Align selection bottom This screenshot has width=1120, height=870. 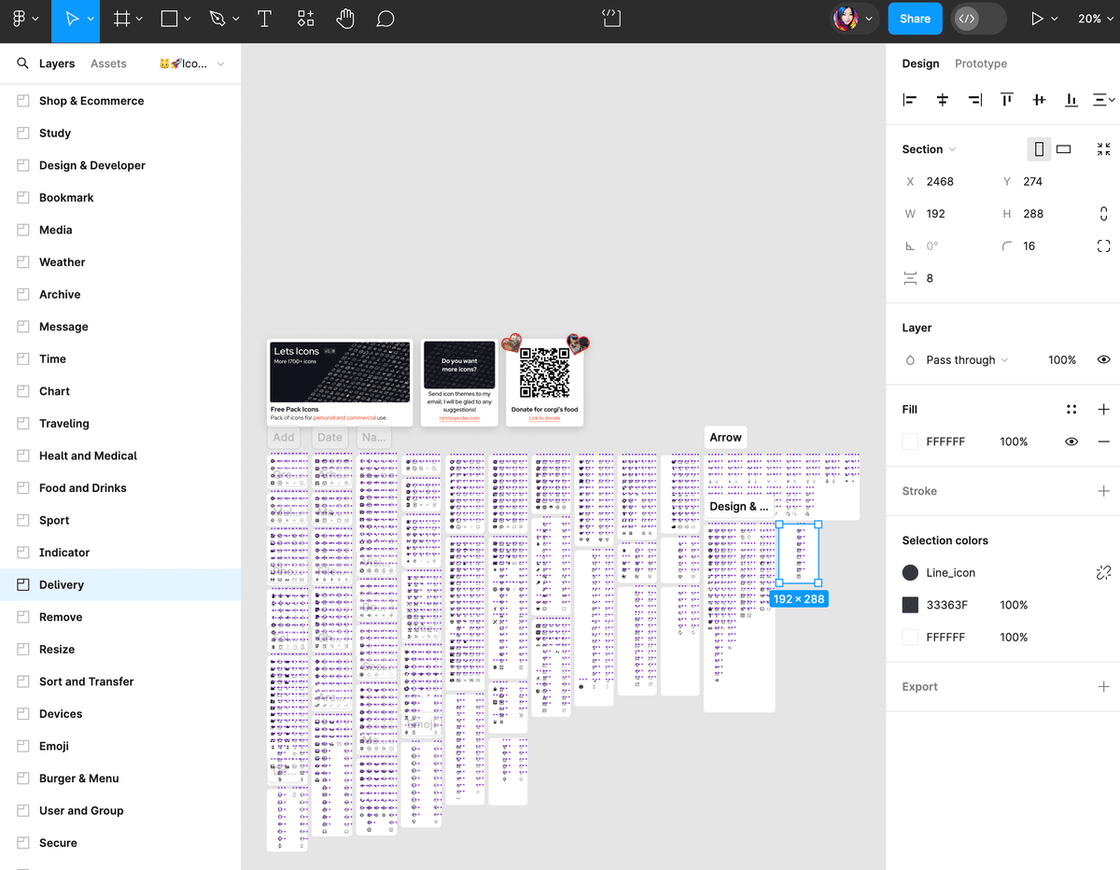[1071, 100]
